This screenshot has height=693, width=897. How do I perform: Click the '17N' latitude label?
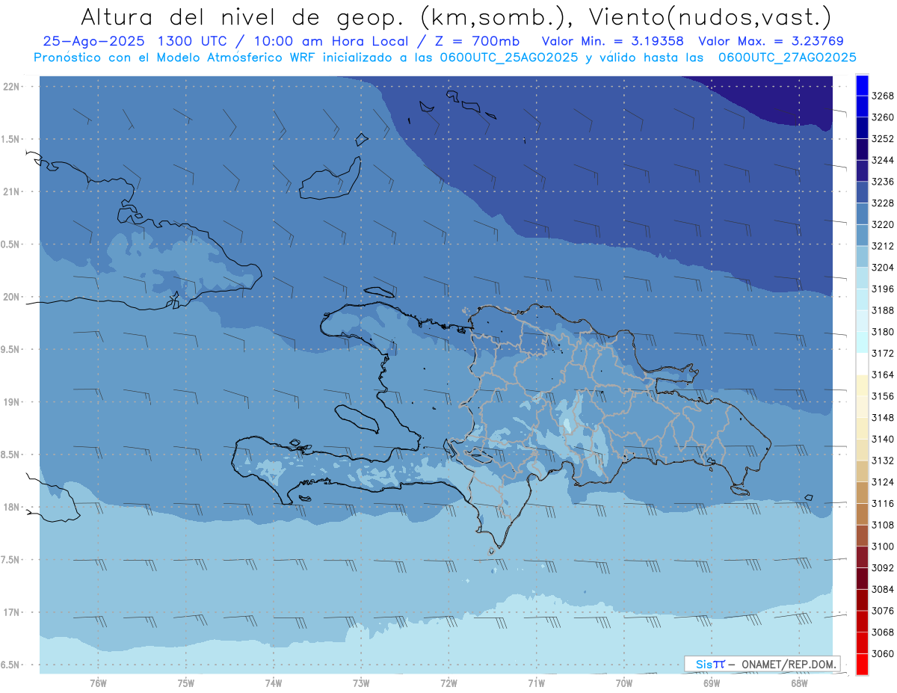[x=11, y=612]
